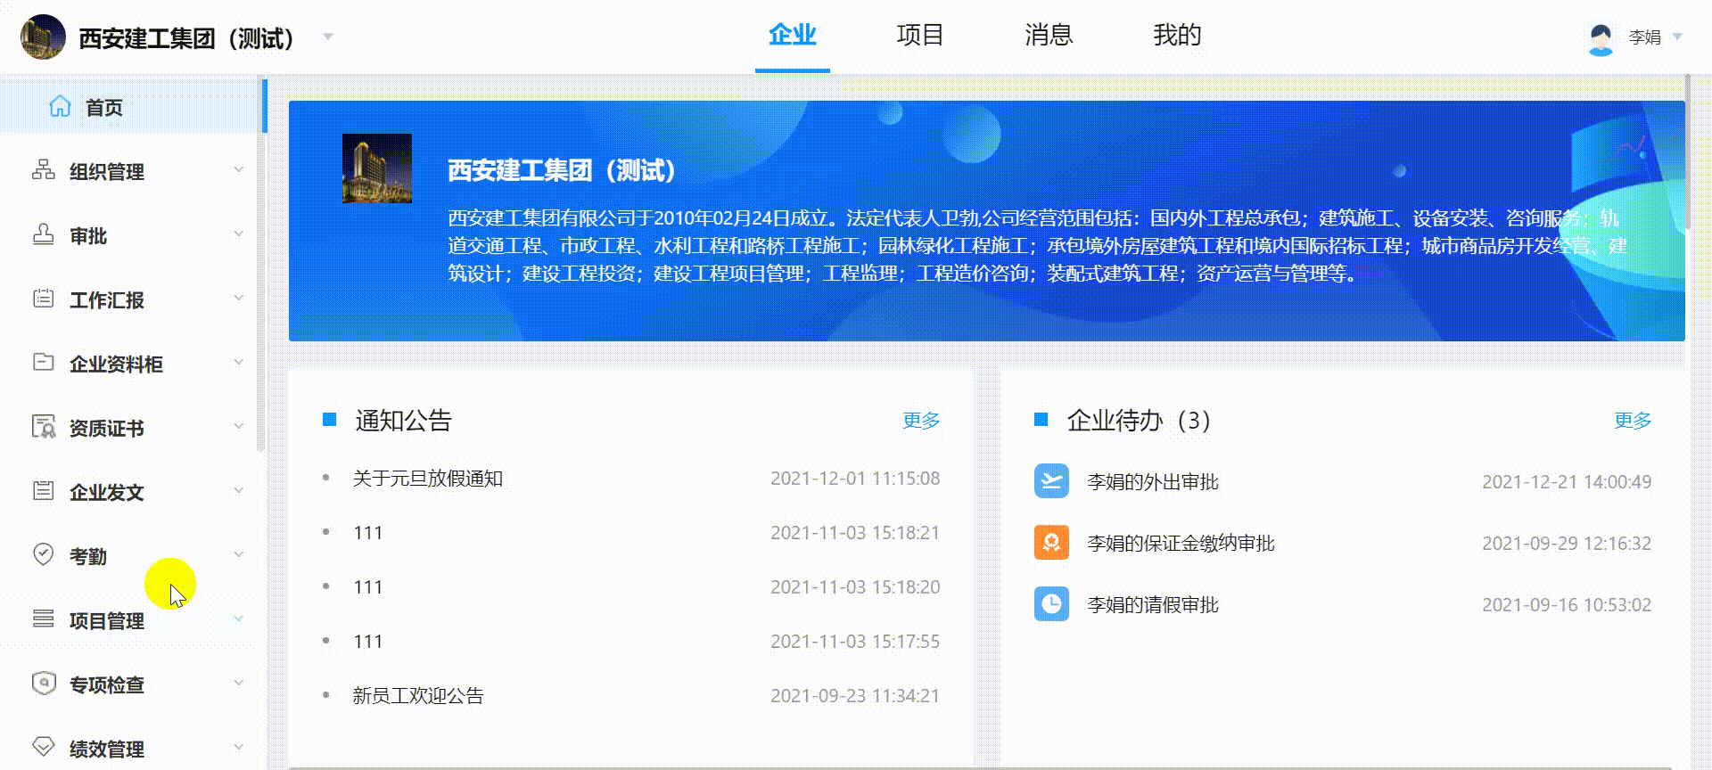Expand the 审批 menu chevron
This screenshot has width=1712, height=770.
(238, 233)
